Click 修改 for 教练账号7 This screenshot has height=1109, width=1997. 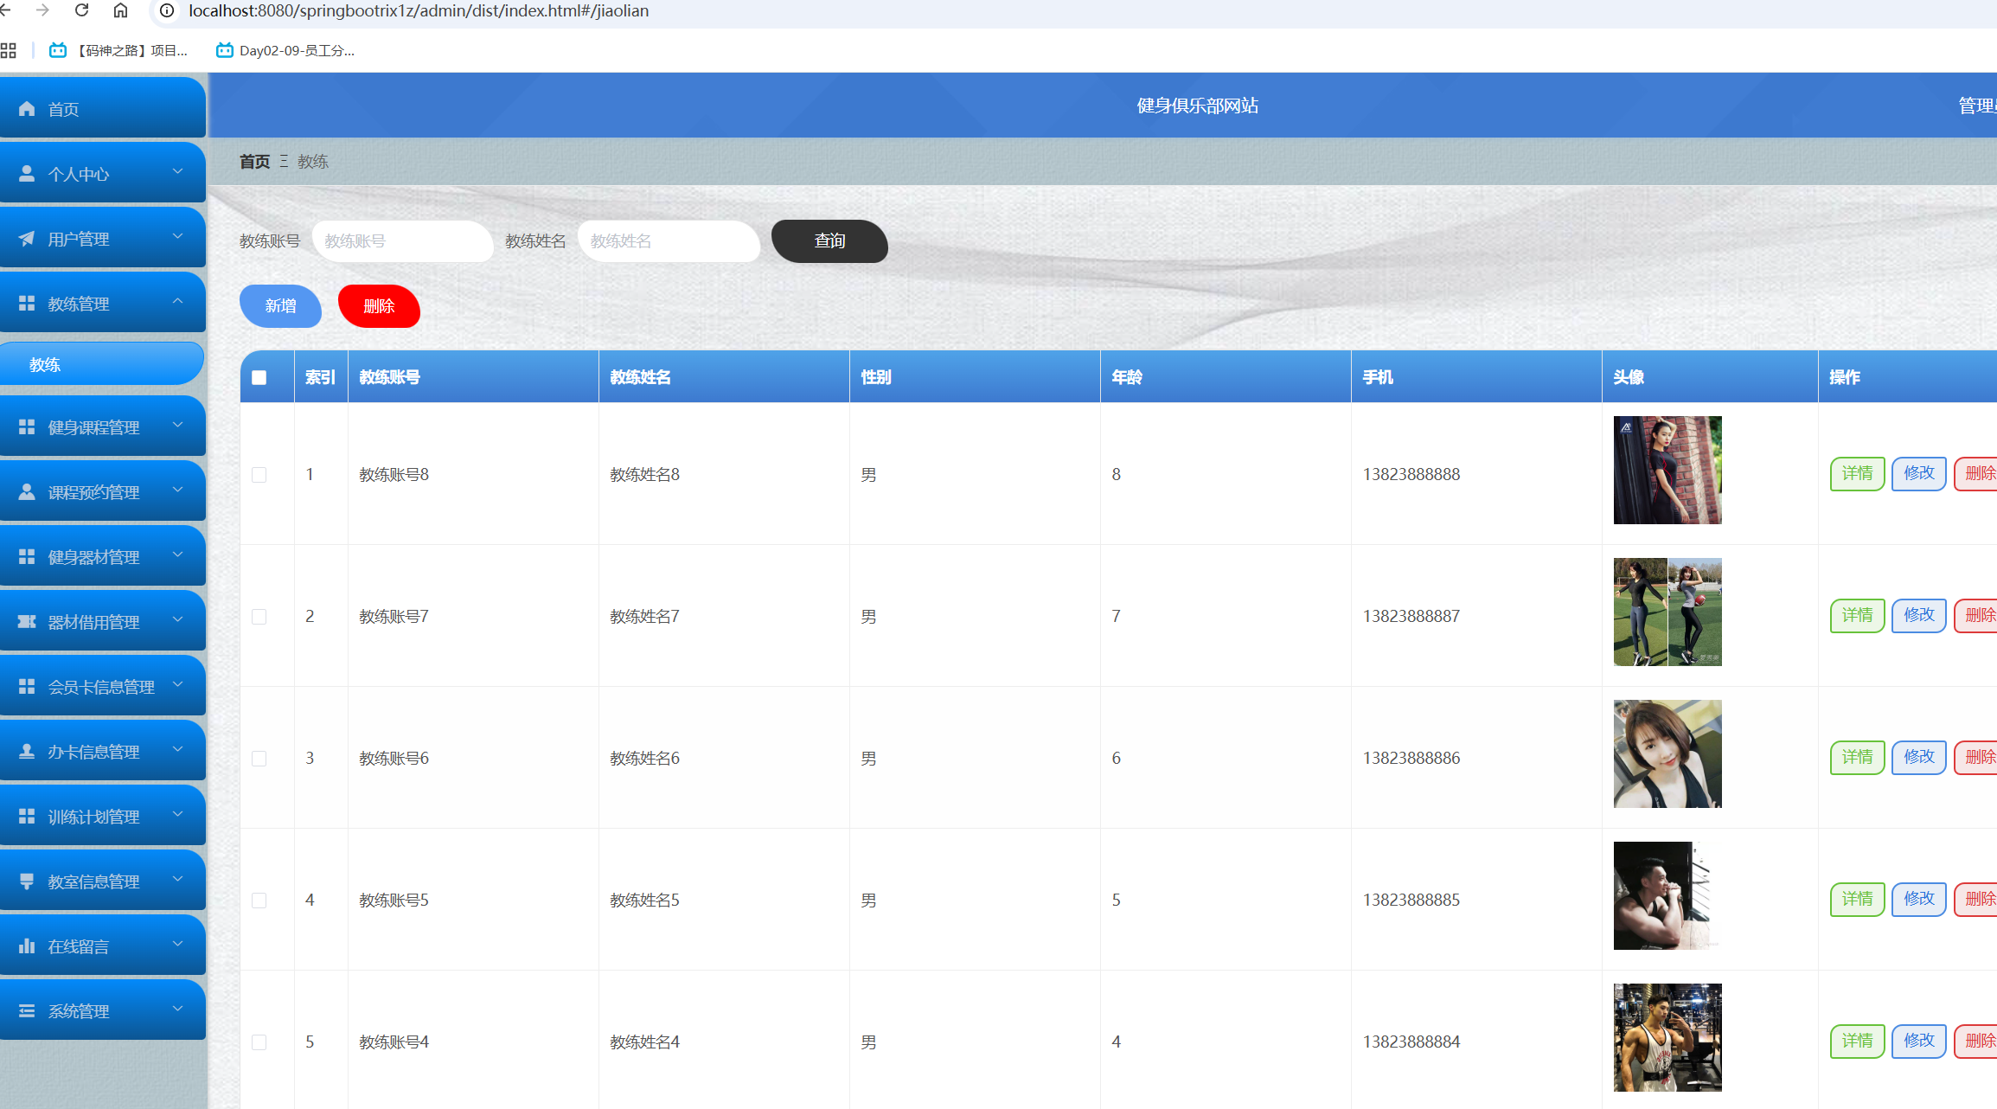coord(1918,616)
